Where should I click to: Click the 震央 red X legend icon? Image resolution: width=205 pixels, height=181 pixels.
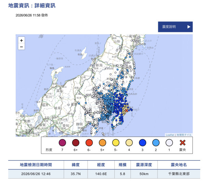click(182, 142)
